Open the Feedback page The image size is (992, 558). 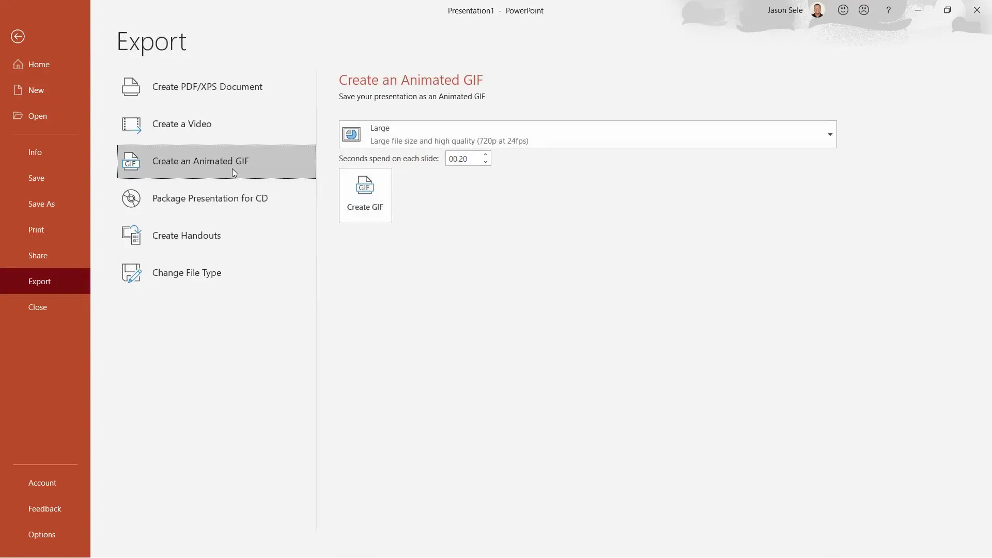pos(45,509)
